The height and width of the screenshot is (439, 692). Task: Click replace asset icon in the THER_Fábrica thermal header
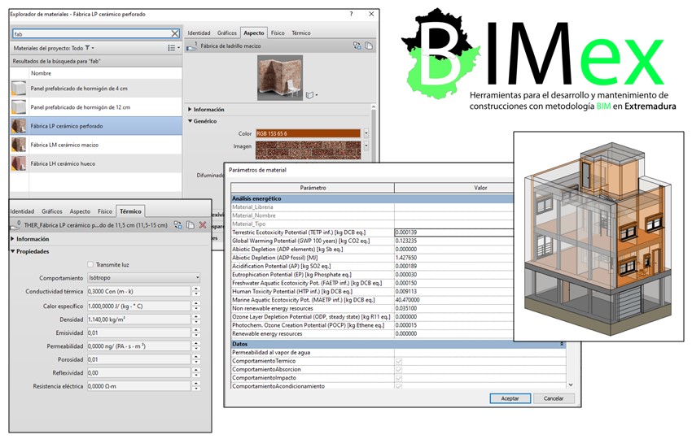pos(177,225)
